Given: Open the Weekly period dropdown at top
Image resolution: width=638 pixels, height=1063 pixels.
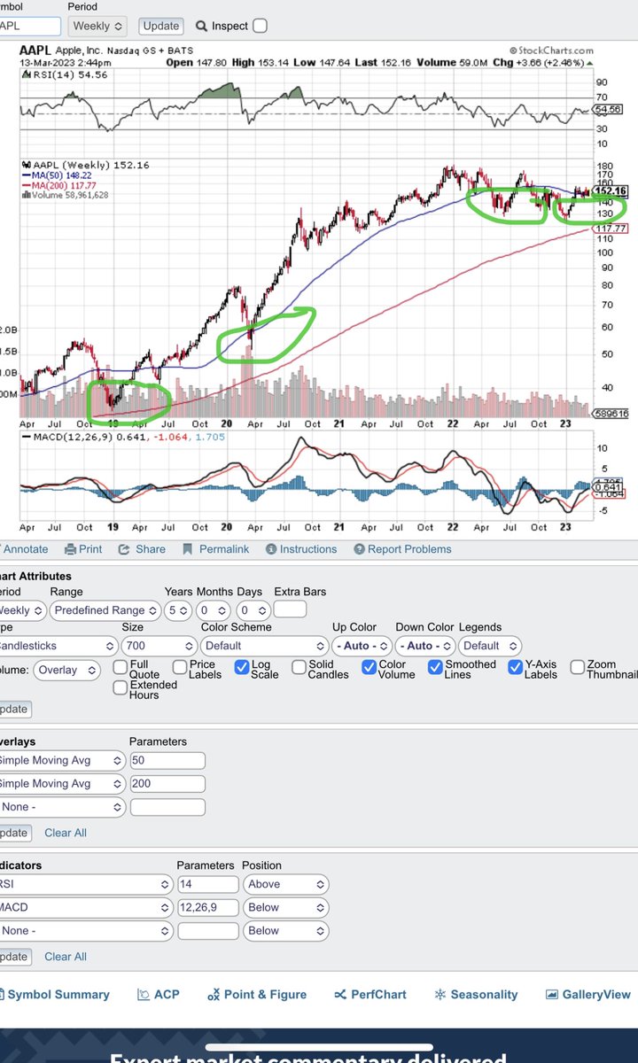Looking at the screenshot, I should pyautogui.click(x=98, y=27).
